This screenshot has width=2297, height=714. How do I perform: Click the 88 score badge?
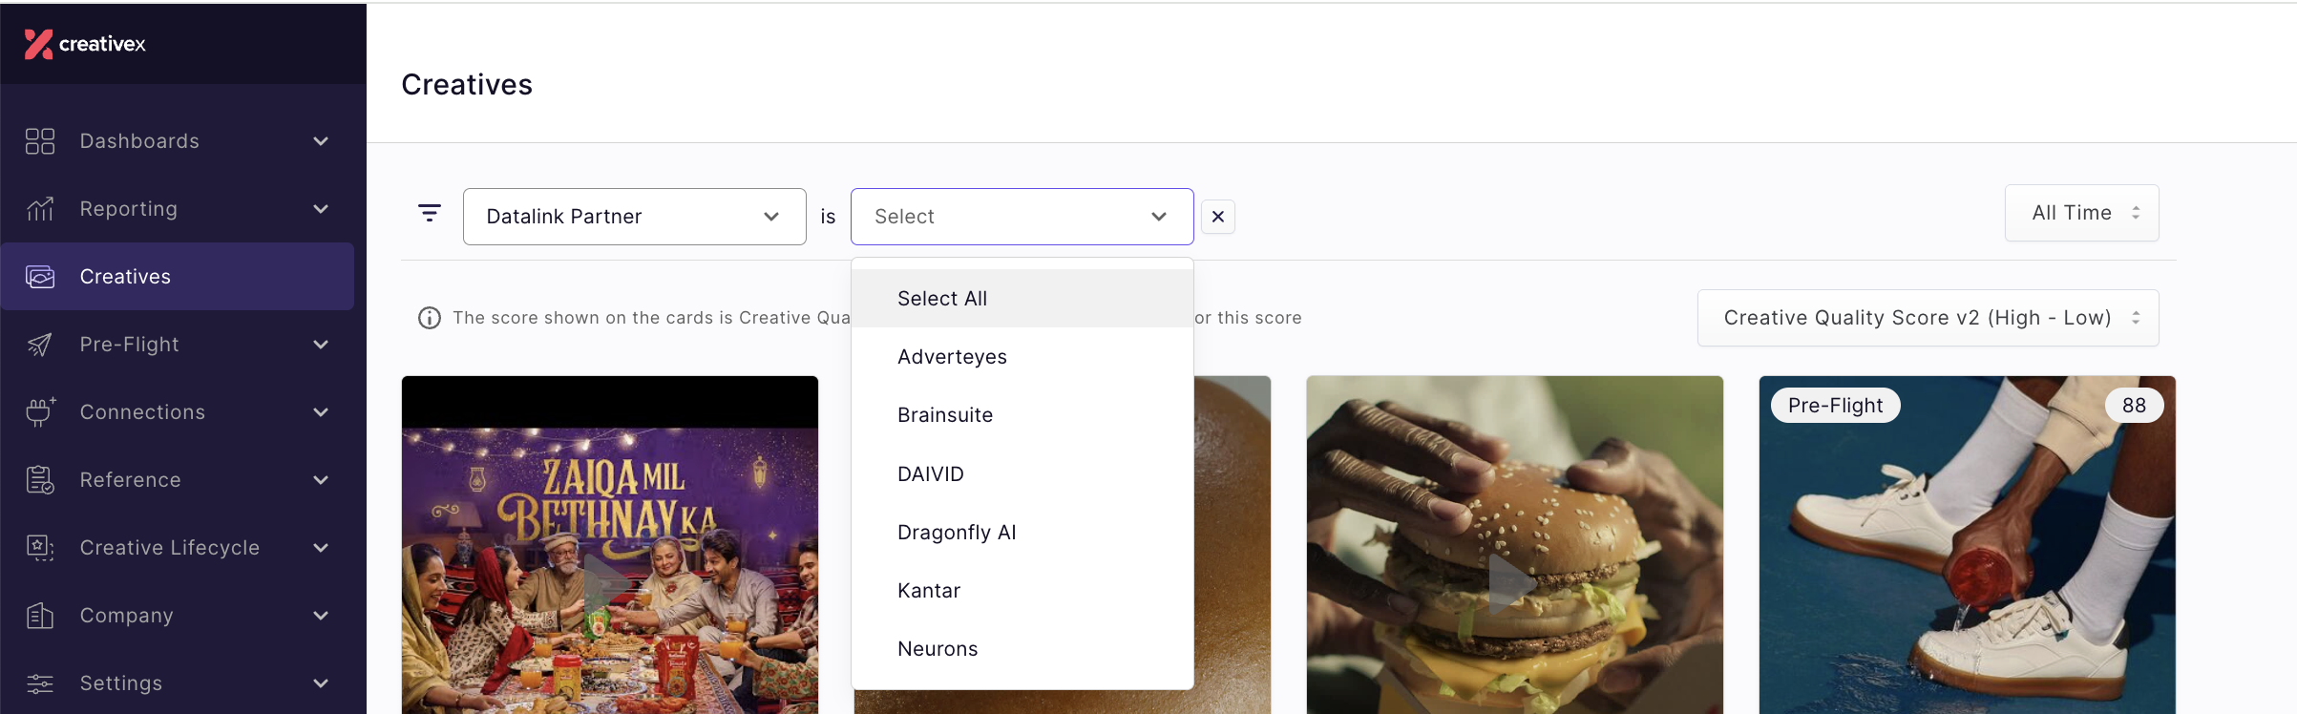[x=2135, y=406]
